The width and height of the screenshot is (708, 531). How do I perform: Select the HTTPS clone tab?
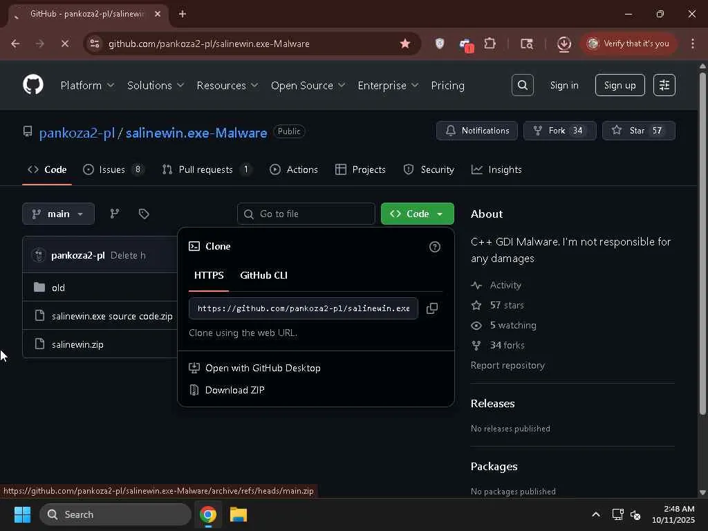coord(209,275)
